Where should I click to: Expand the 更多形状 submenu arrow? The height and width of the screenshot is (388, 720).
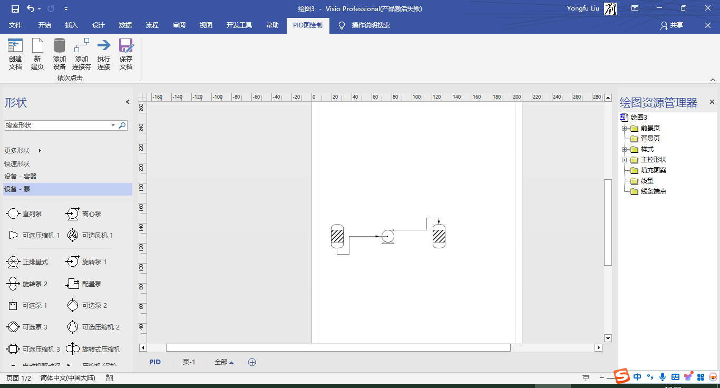[40, 151]
